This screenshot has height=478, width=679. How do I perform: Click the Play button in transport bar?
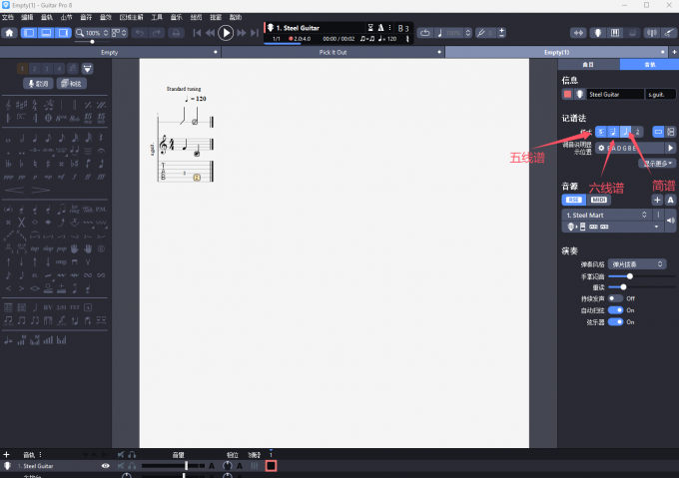tap(226, 33)
